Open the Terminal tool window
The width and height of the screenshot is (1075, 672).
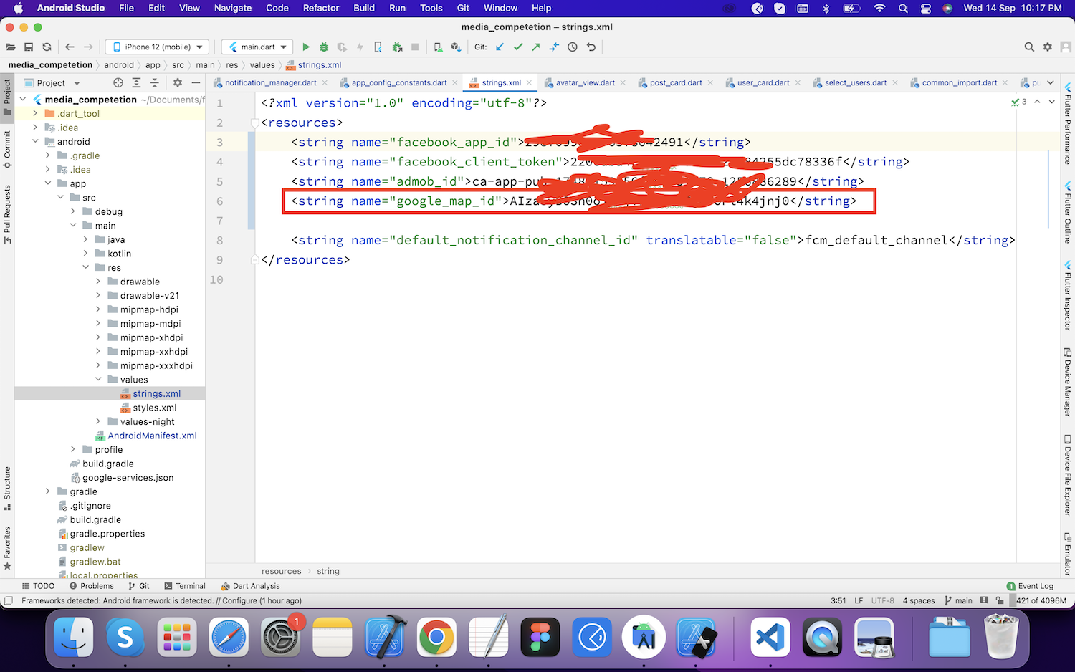click(185, 586)
